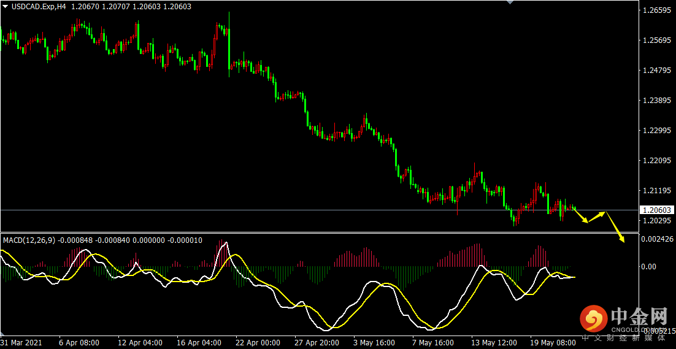Click the USDCAD.Exp,H4 chart title text
This screenshot has width=676, height=349.
click(38, 7)
